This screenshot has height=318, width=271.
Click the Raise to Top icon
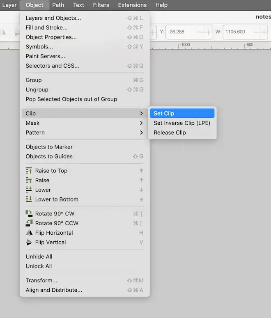[29, 171]
